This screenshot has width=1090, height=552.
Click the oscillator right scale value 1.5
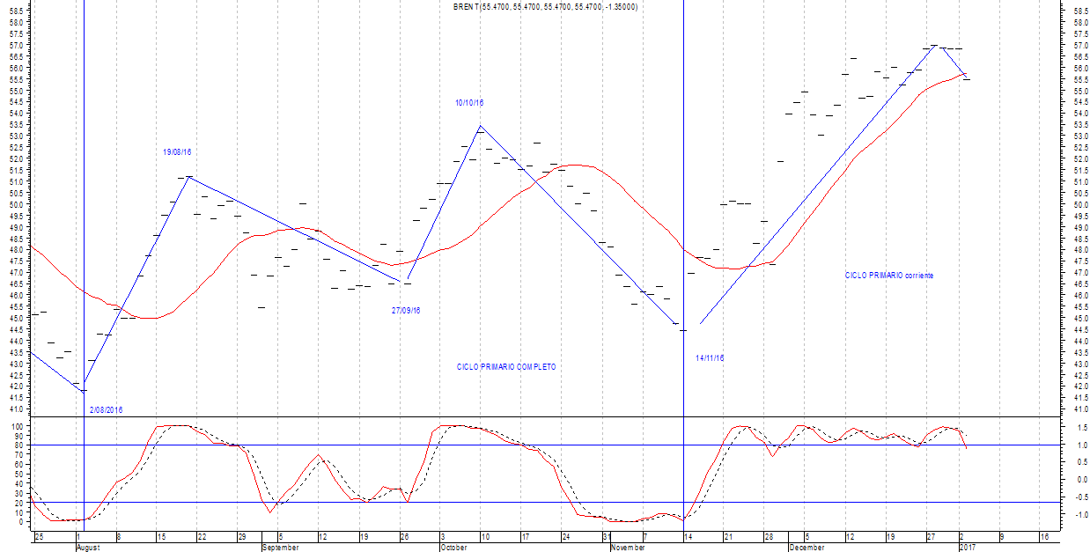(x=1081, y=426)
